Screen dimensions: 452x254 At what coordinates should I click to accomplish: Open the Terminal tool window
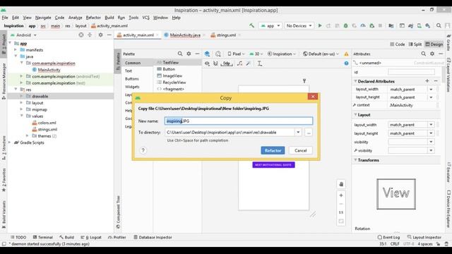[42, 237]
